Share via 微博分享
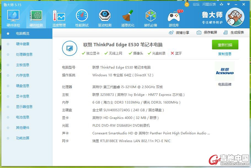This screenshot has height=168, width=251. pos(179,32)
